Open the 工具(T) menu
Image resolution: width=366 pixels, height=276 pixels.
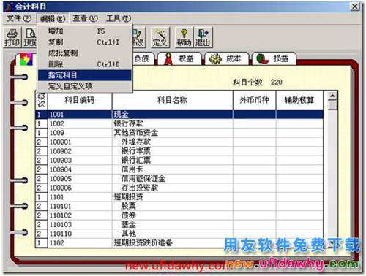tap(119, 18)
